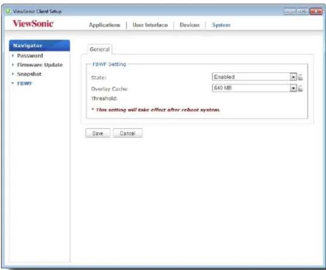Go to Firmware Update in Navigator

point(40,65)
